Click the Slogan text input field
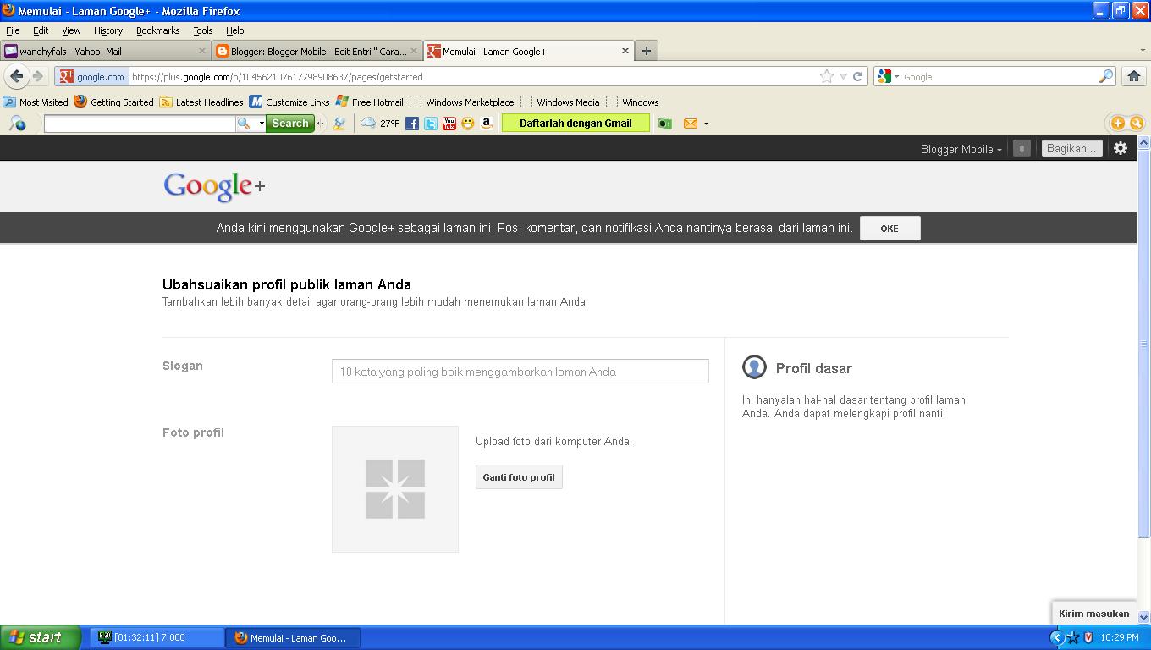This screenshot has height=650, width=1151. tap(520, 371)
